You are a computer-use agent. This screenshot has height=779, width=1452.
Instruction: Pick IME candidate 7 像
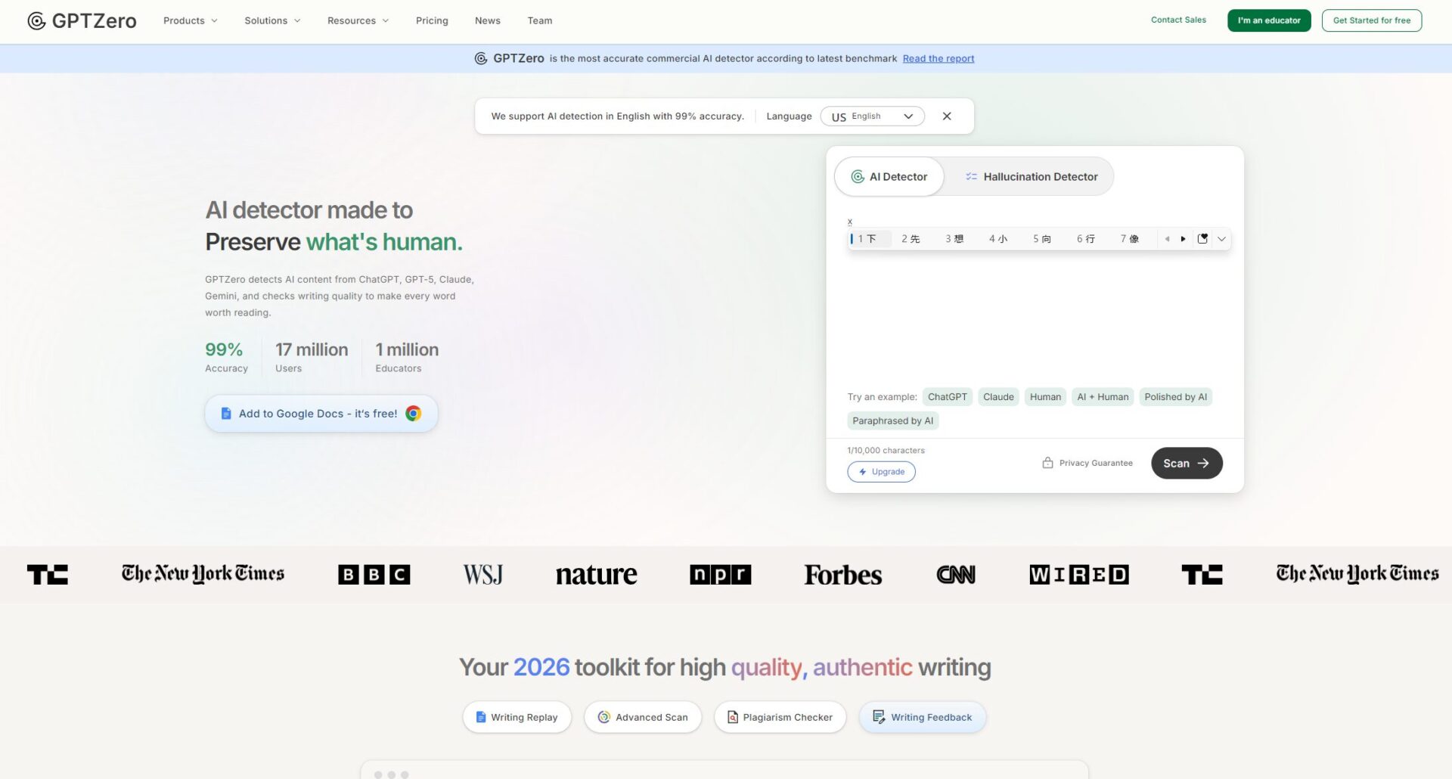pos(1130,239)
